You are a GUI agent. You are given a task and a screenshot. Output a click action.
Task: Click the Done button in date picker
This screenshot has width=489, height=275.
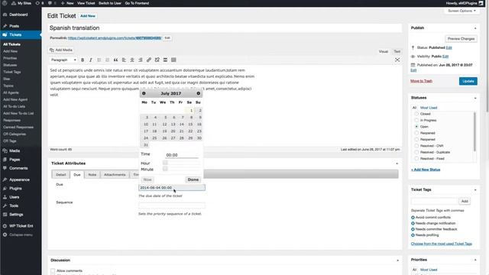coord(193,180)
